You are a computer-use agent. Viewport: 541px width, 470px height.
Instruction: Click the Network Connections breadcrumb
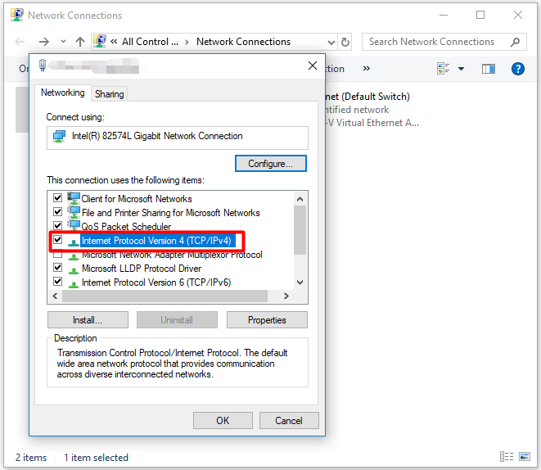pos(244,42)
